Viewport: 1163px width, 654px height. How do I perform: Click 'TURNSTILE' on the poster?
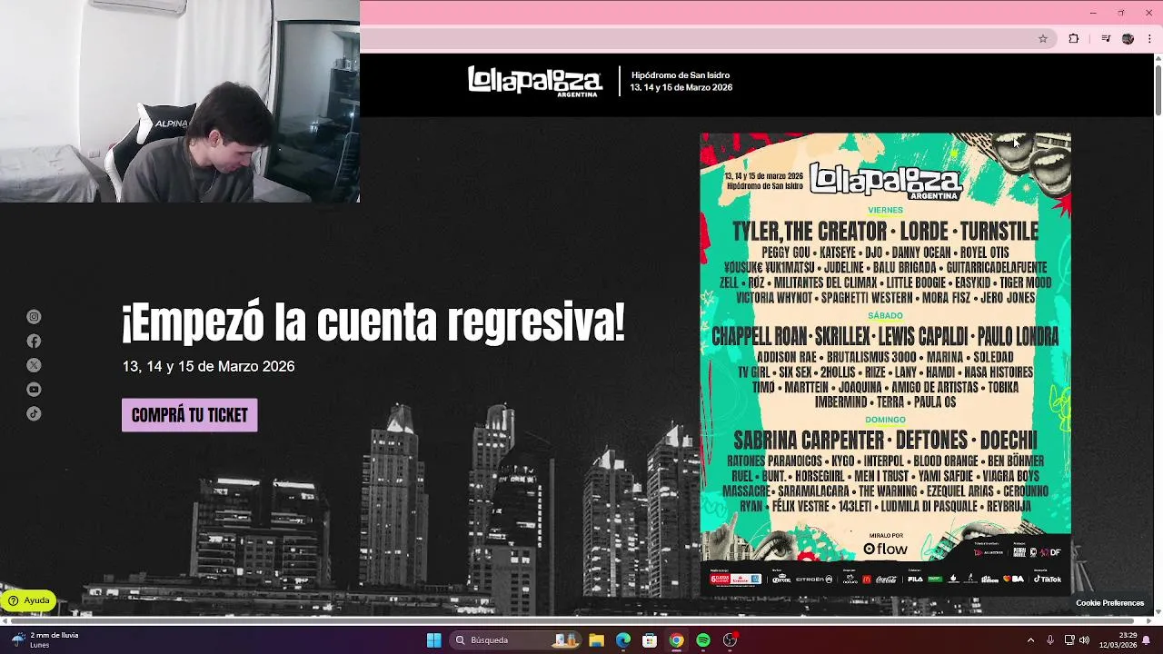[999, 231]
